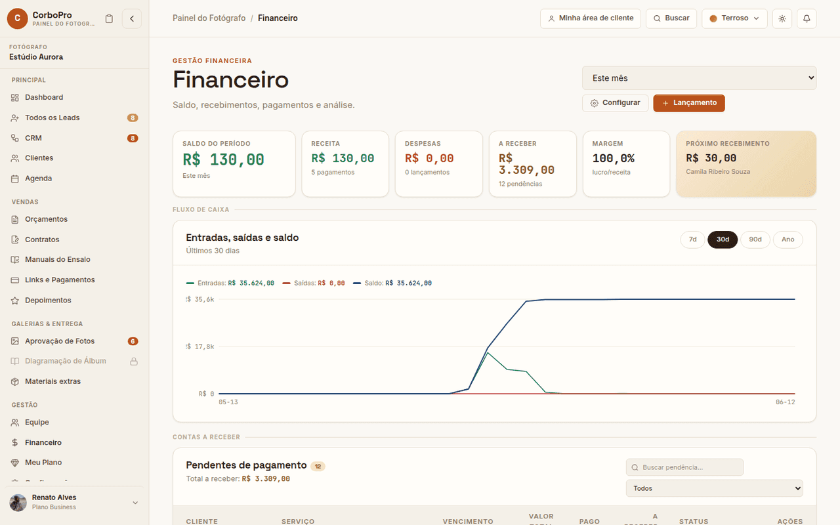Select the 90d chart range
This screenshot has width=840, height=525.
click(x=755, y=240)
